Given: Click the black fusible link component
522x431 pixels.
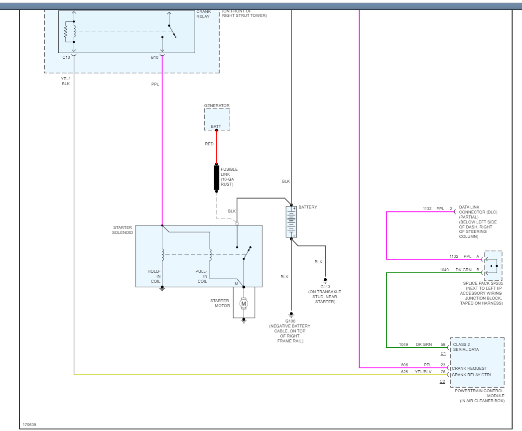Looking at the screenshot, I should (x=217, y=178).
